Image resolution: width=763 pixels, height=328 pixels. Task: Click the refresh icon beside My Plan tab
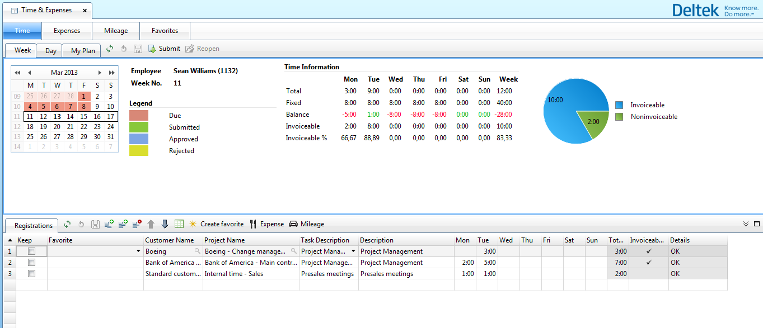click(110, 49)
